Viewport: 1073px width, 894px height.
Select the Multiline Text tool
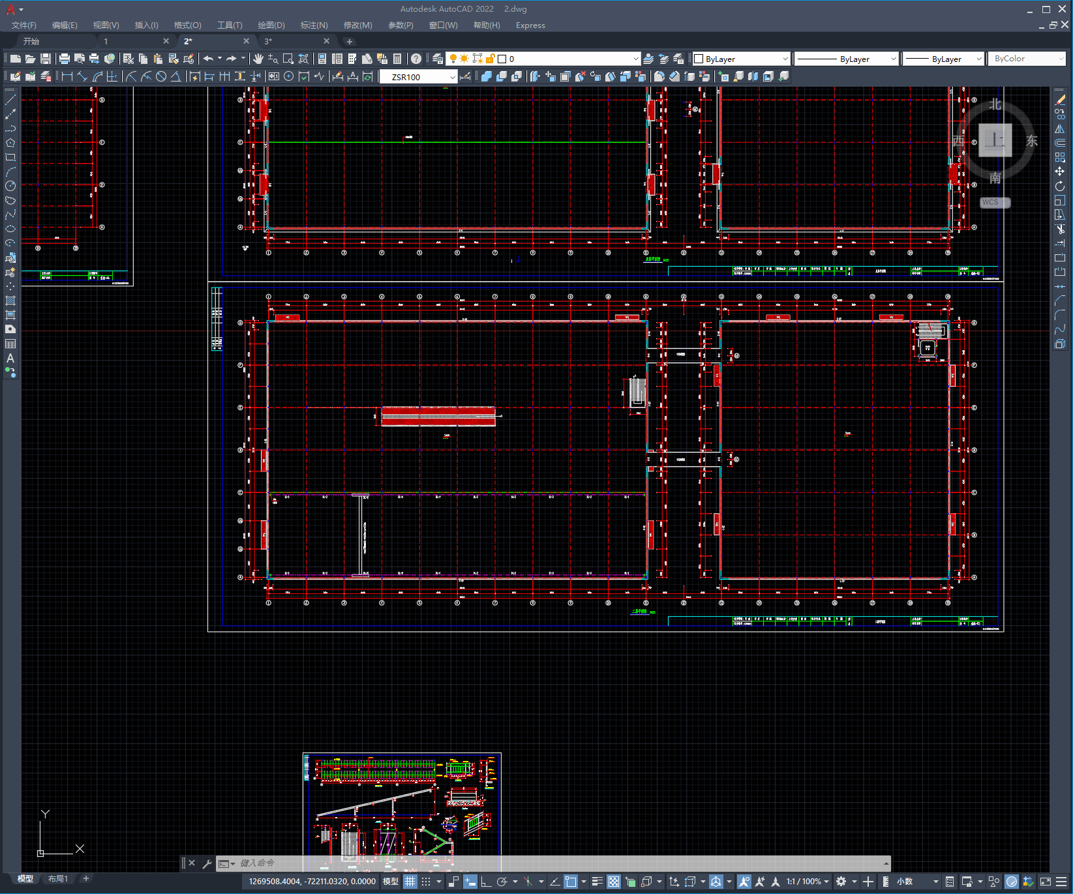10,358
